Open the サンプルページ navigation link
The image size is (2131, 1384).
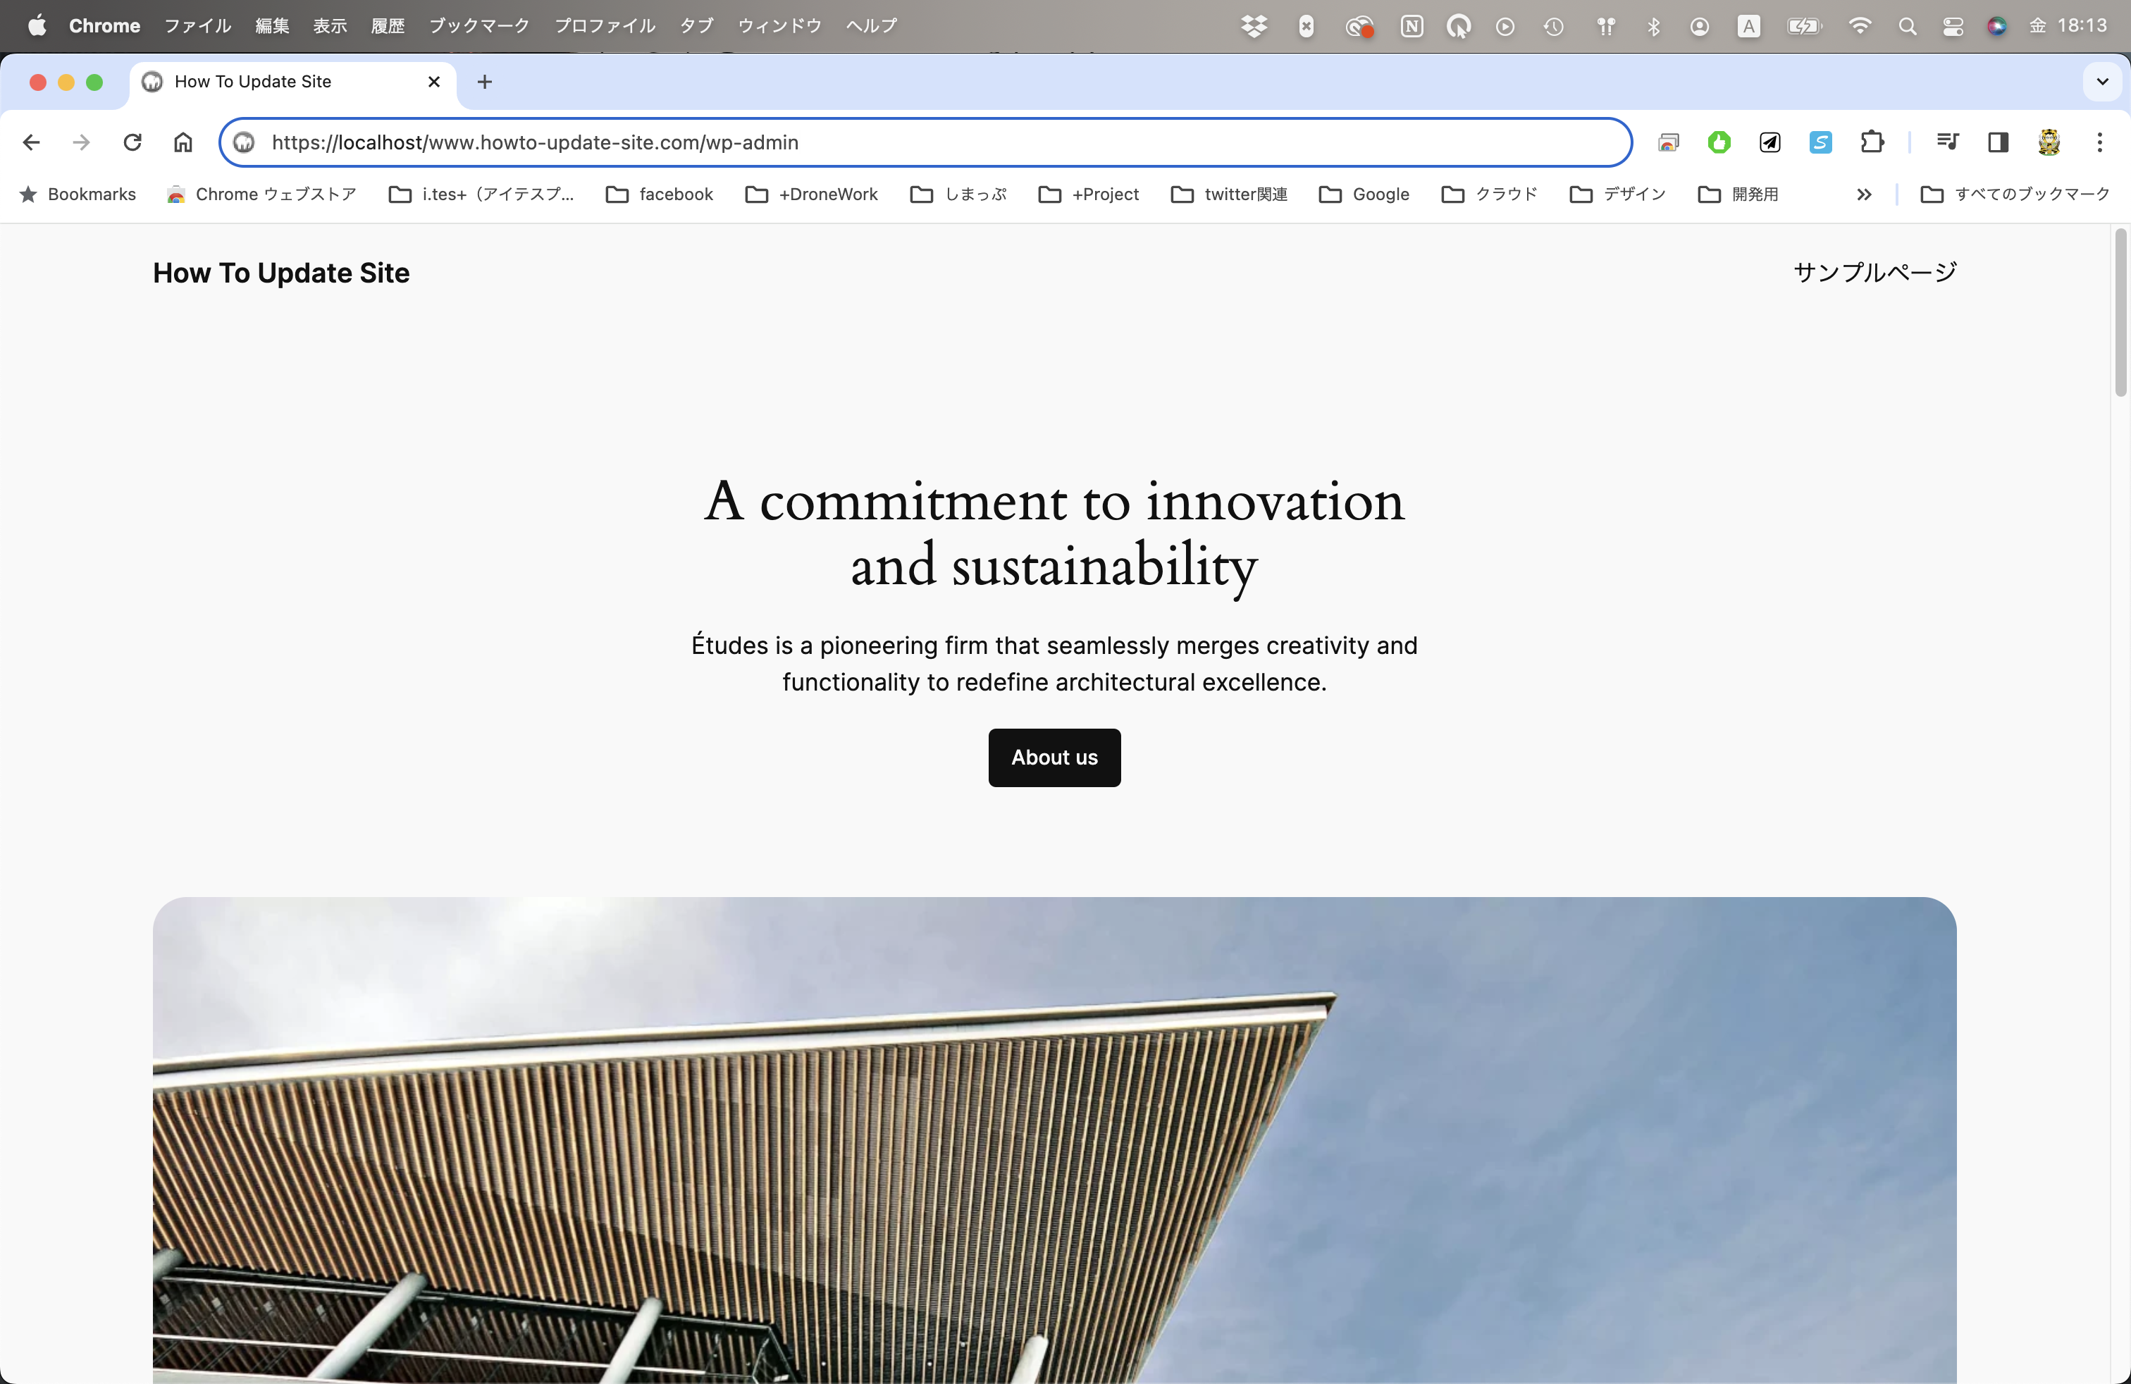(1875, 272)
